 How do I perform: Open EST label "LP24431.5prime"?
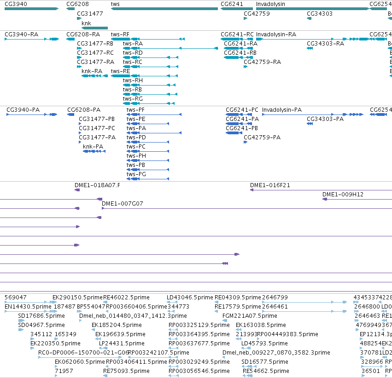[122, 344]
